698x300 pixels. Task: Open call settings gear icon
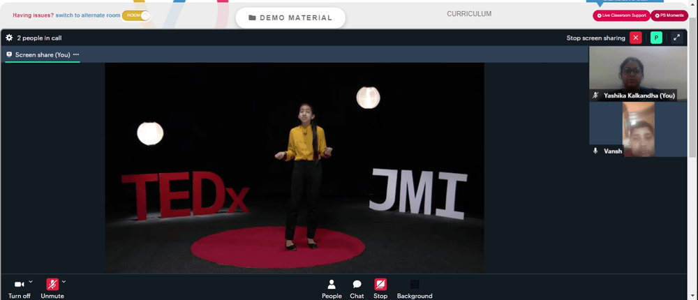(x=9, y=38)
